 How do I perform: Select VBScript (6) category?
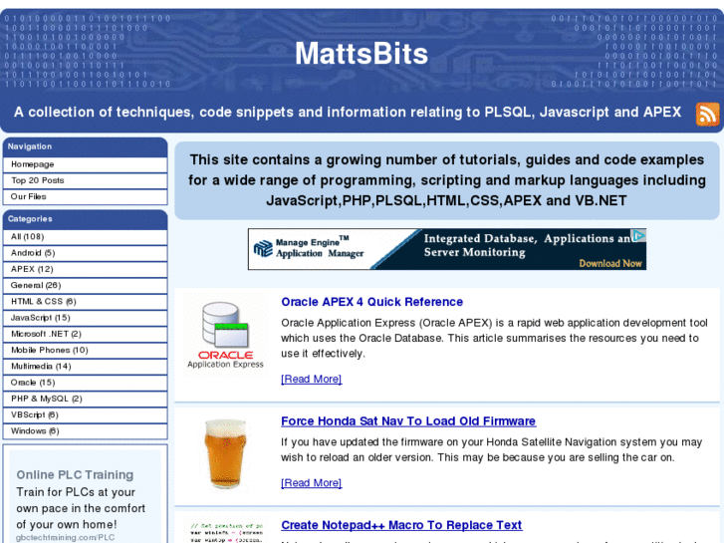[x=85, y=415]
